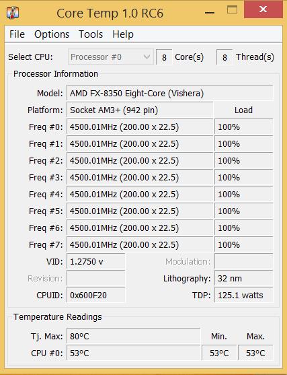Click the Tj. Max field showing 80°C
Screen dimensions: 287x375
[134, 336]
